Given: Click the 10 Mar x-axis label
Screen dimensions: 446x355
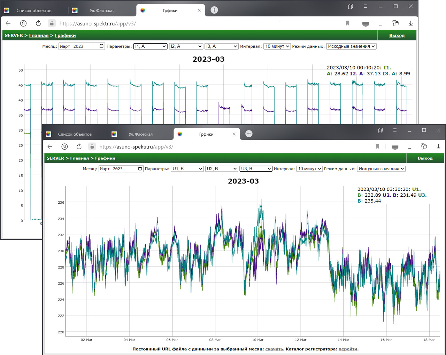Looking at the screenshot, I should 258,340.
